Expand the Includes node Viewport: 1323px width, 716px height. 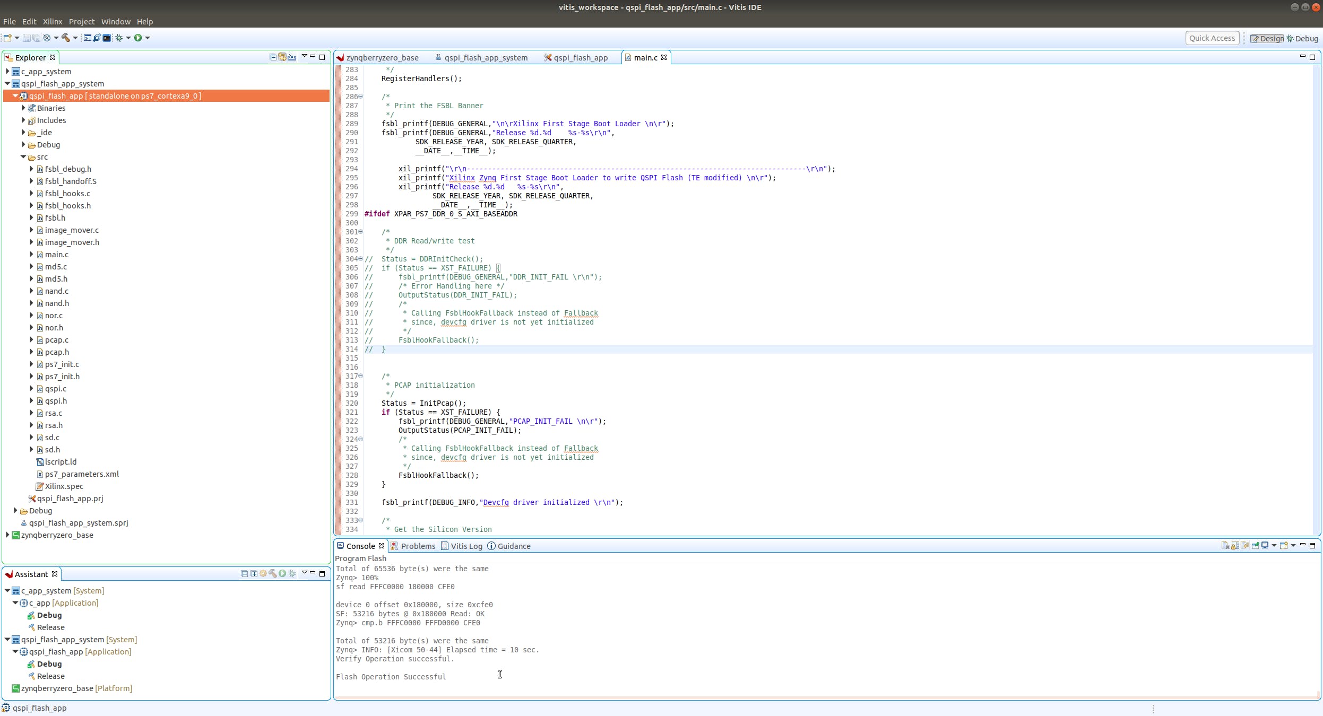point(23,120)
